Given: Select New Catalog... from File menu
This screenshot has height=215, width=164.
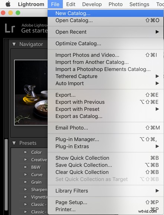Looking at the screenshot, I should click(106, 13).
